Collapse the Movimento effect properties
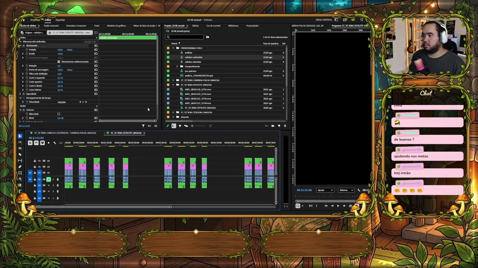This screenshot has width=478, height=268. point(20,46)
